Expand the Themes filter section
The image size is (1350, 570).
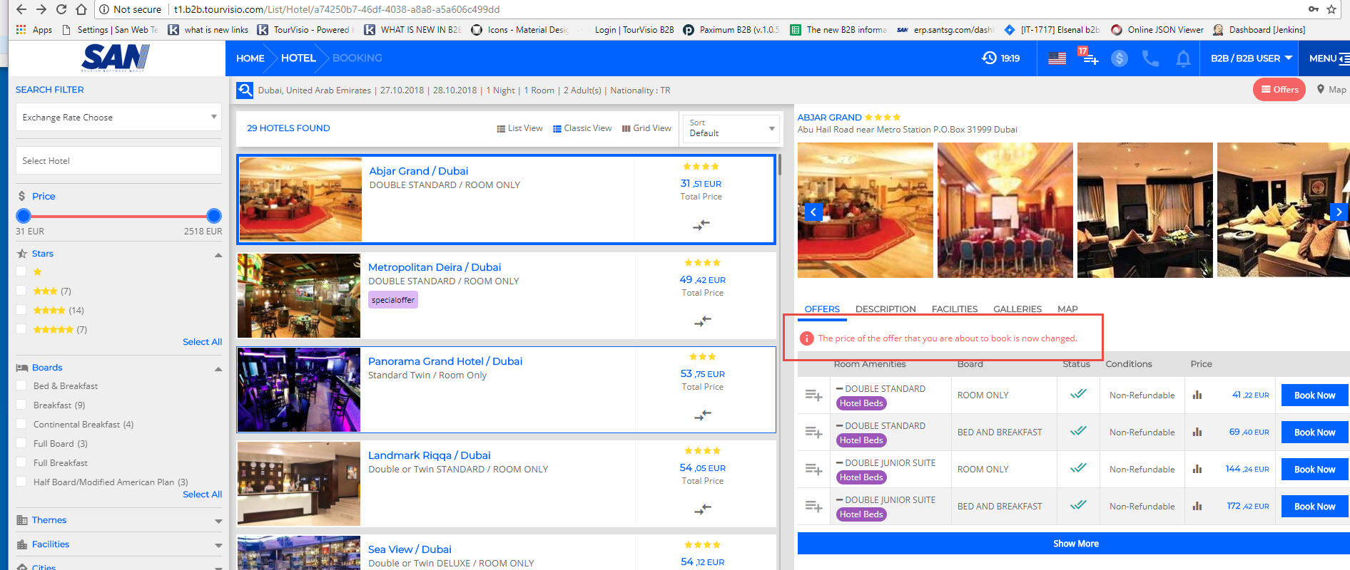[x=218, y=521]
